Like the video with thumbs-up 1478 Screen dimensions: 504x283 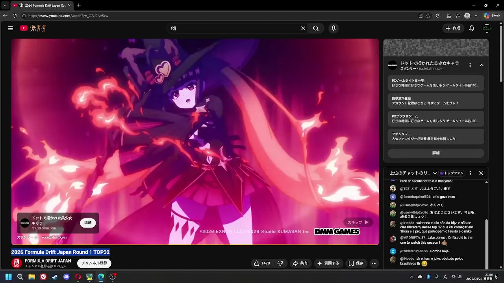pos(262,263)
